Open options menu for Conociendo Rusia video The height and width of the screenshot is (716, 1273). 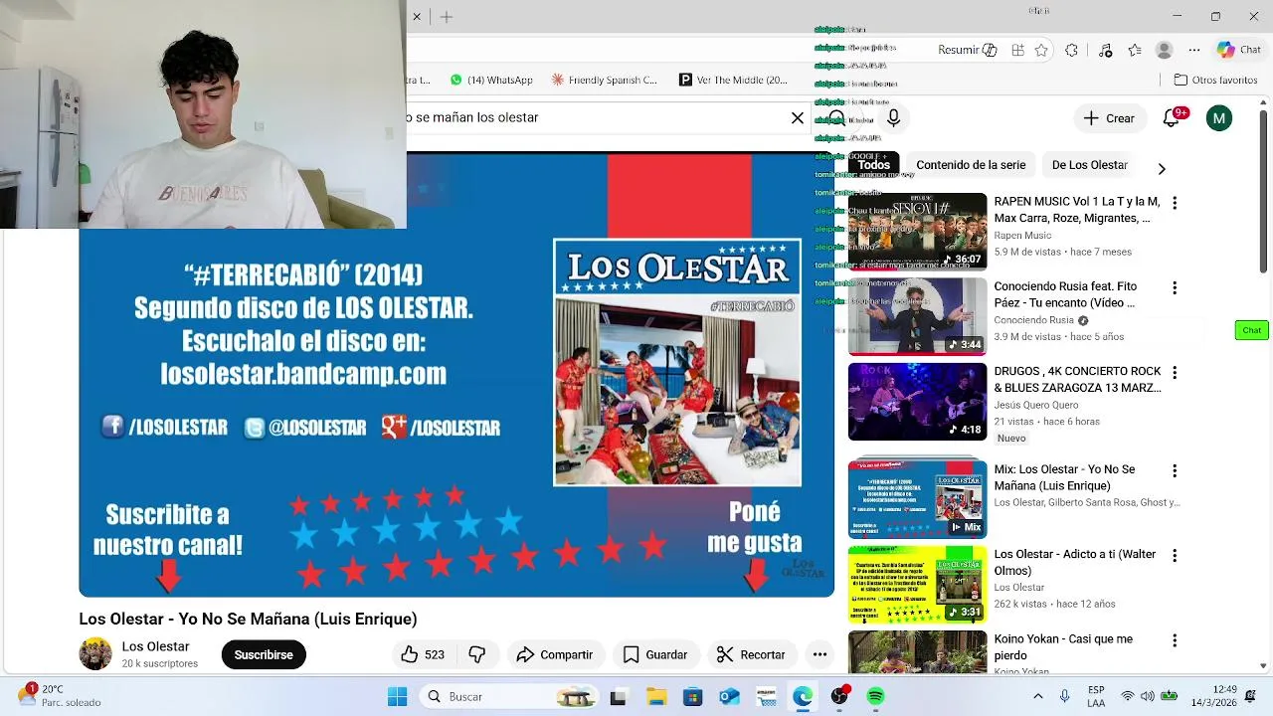click(1175, 288)
